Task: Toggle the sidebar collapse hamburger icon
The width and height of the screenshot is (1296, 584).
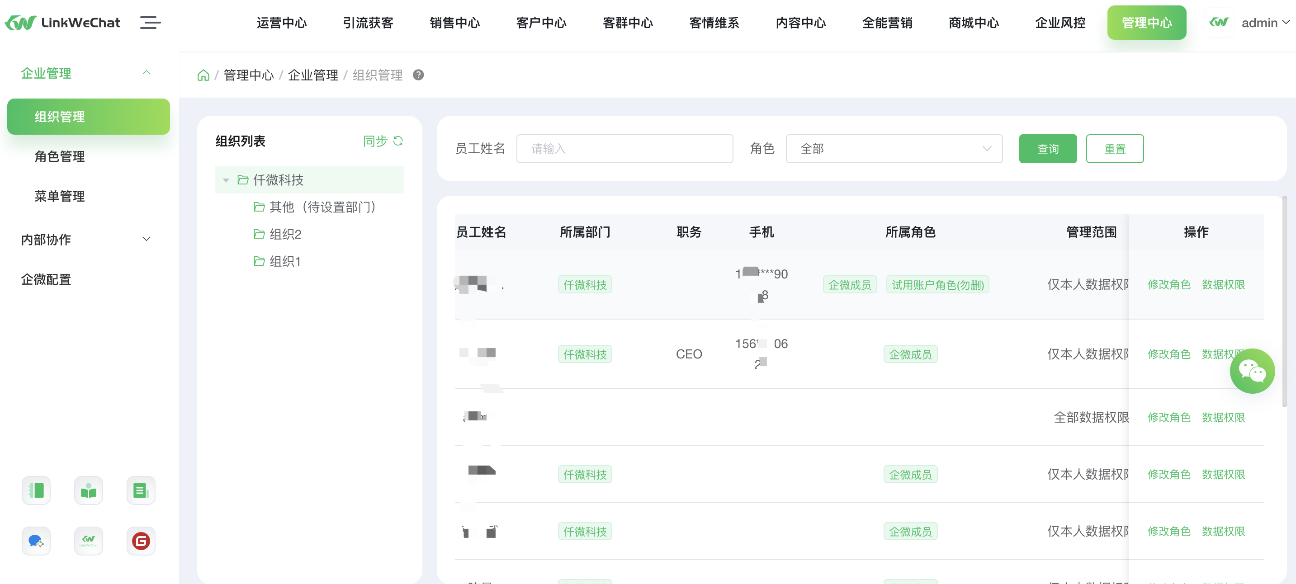Action: pyautogui.click(x=150, y=23)
